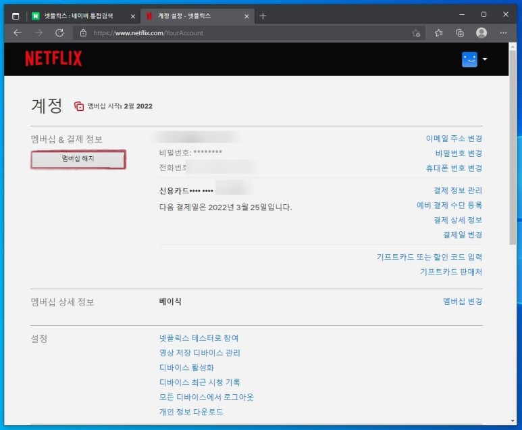
Task: Click the membership start icon beside 계정
Action: [x=79, y=106]
